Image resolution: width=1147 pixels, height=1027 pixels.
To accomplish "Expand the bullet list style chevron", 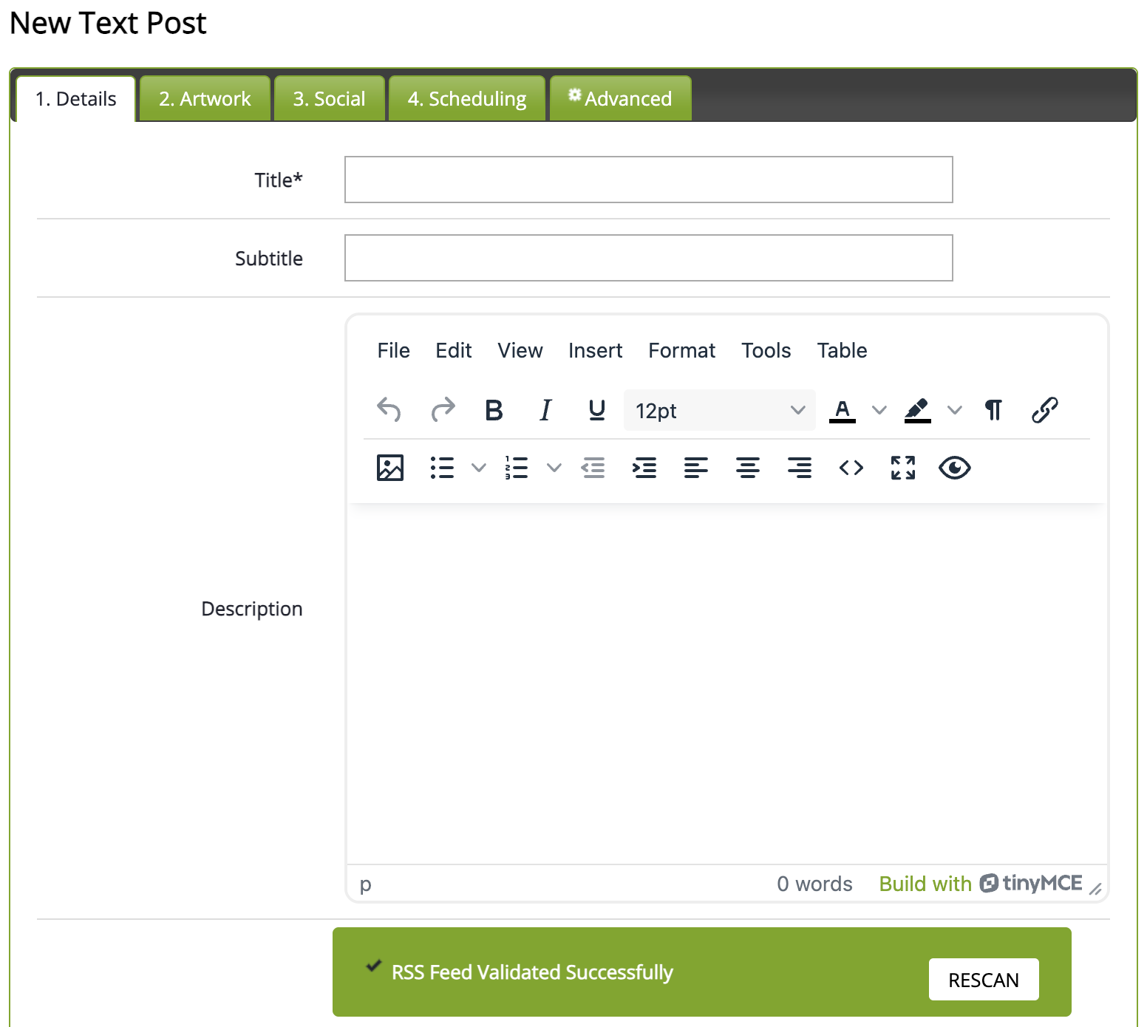I will click(x=479, y=468).
